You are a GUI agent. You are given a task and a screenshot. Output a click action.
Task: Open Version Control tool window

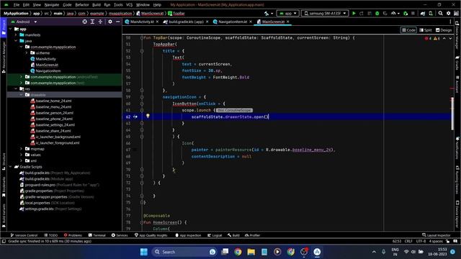point(24,235)
